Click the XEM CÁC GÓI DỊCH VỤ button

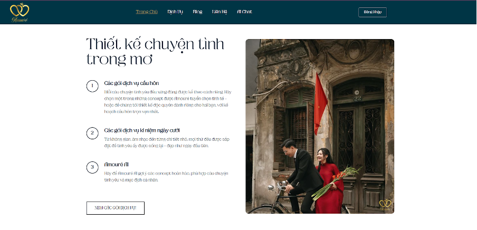coord(116,208)
